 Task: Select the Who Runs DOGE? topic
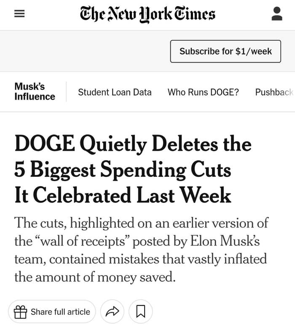point(203,92)
